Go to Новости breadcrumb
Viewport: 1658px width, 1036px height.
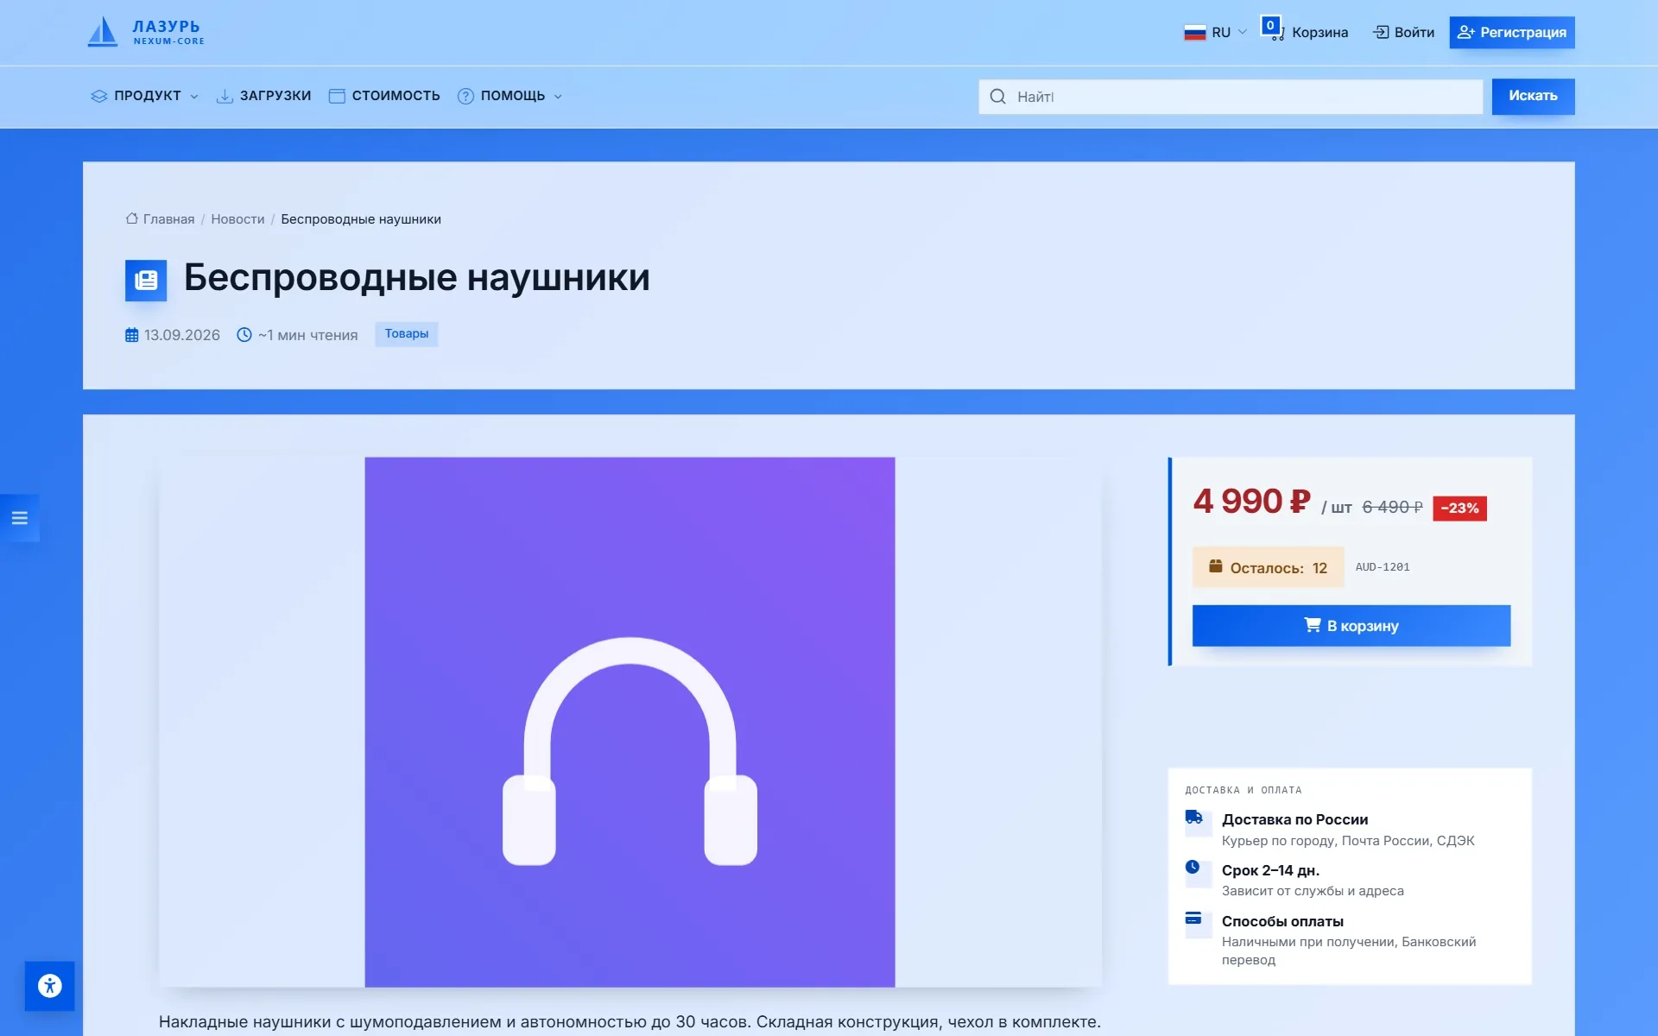pyautogui.click(x=237, y=219)
